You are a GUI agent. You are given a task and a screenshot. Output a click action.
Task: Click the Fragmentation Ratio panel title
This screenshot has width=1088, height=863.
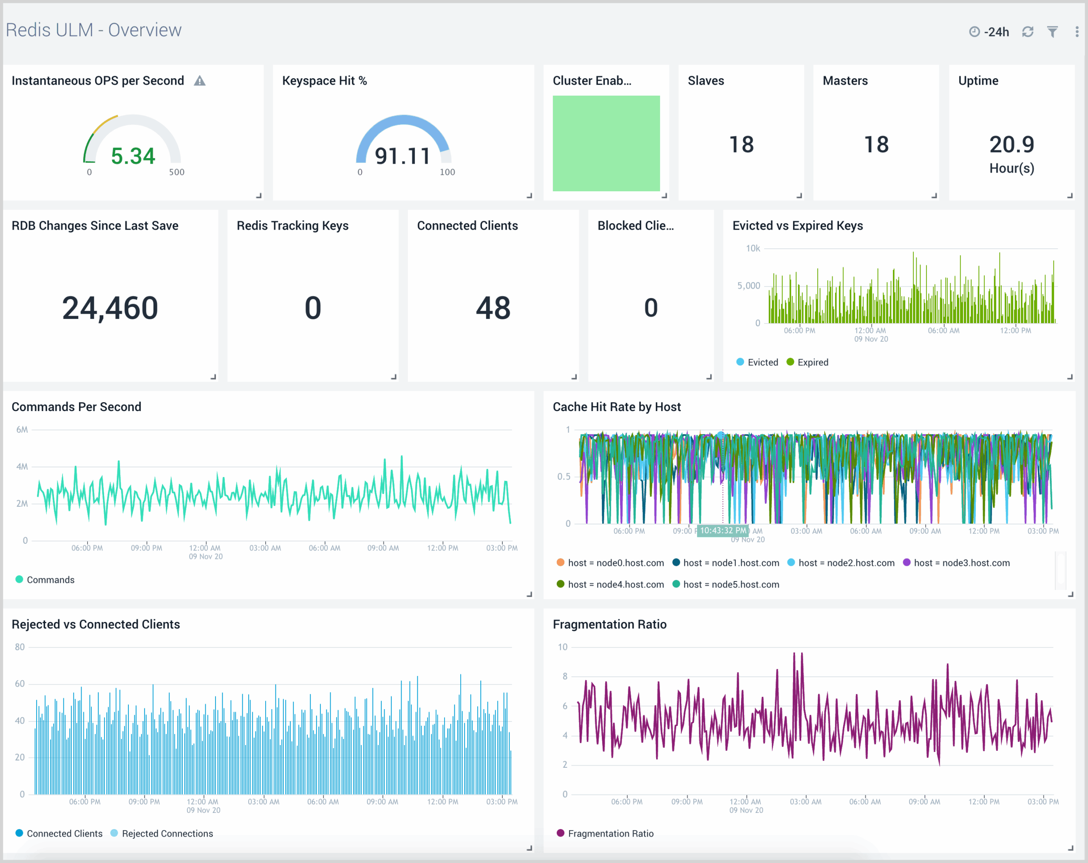609,624
